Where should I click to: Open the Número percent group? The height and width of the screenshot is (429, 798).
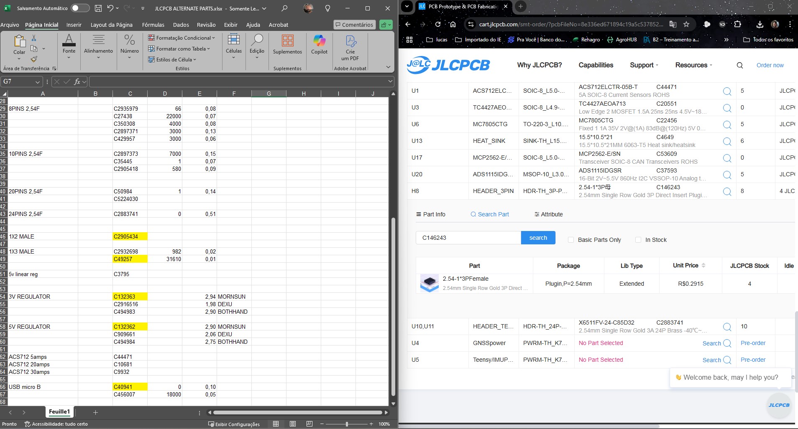pos(130,47)
